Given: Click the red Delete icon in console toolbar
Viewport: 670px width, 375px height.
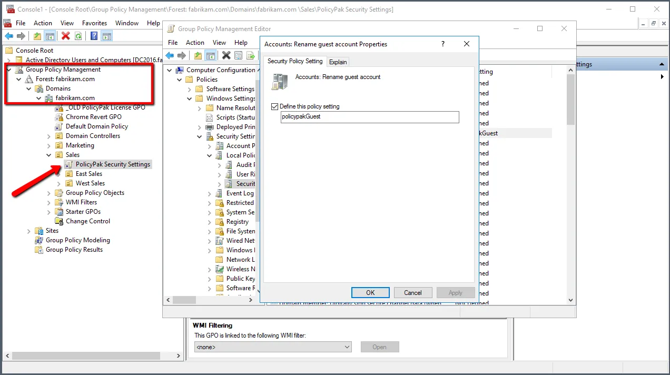Looking at the screenshot, I should pyautogui.click(x=65, y=36).
